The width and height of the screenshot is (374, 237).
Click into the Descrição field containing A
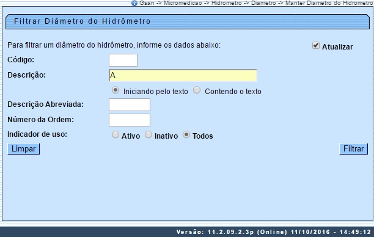(x=183, y=75)
